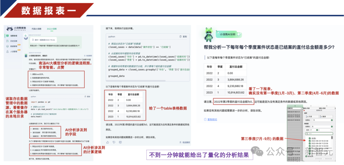Open the empty value combo box beside 选择一个
The image size is (344, 165).
point(326,130)
